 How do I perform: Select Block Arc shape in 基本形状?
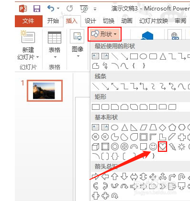[134, 147]
